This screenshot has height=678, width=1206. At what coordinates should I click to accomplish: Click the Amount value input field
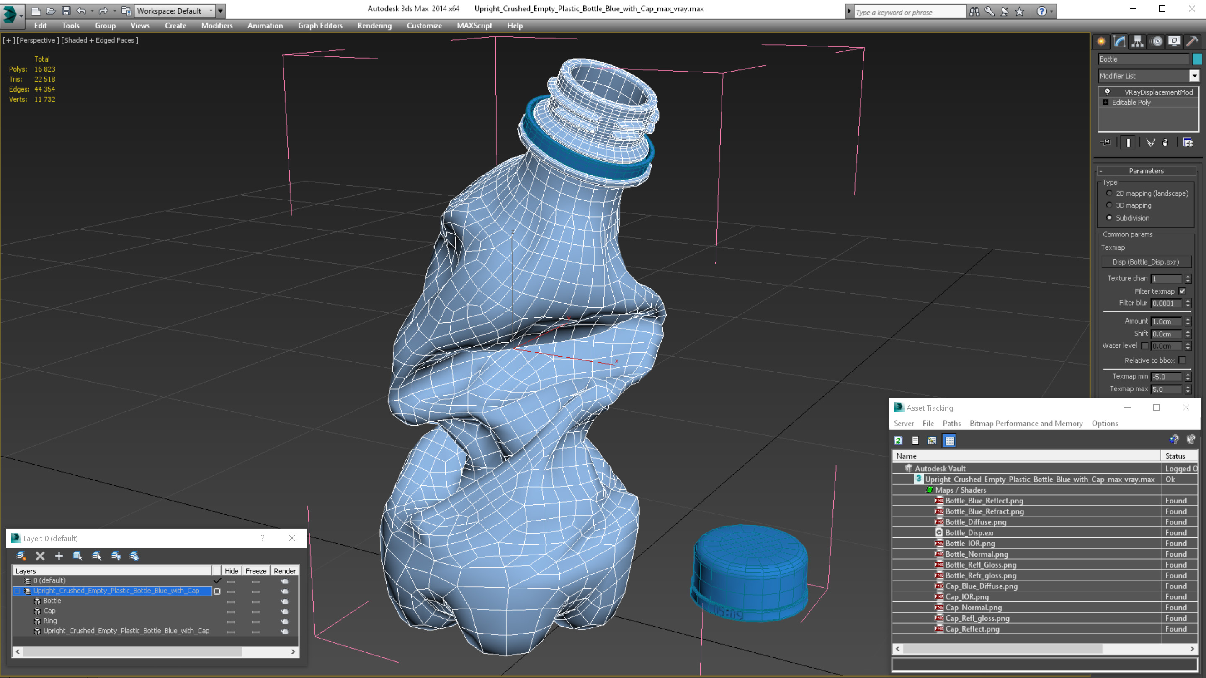(x=1166, y=321)
